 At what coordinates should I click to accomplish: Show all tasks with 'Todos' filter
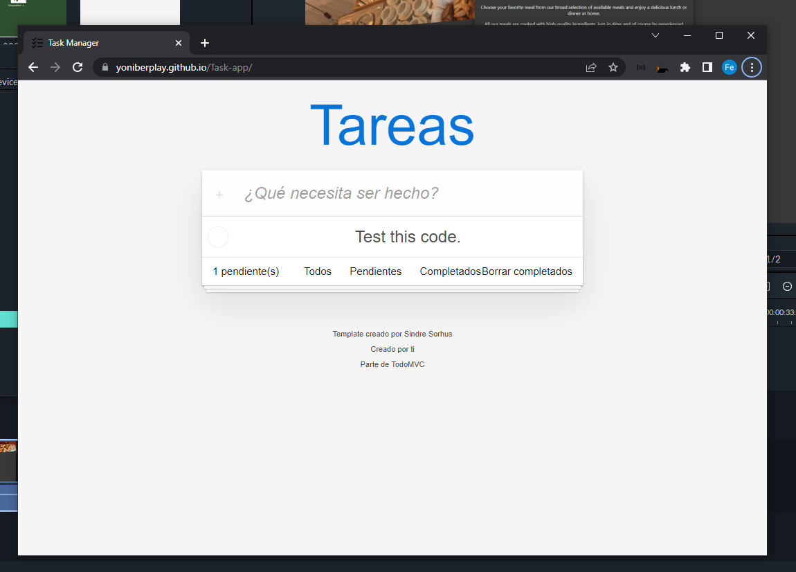click(318, 271)
